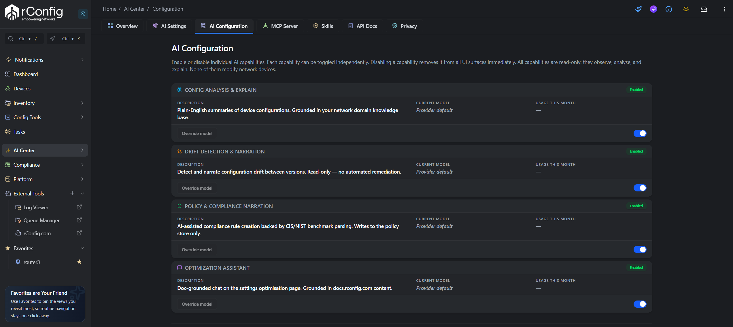Go to Home breadcrumb link
This screenshot has height=327, width=733.
click(109, 9)
